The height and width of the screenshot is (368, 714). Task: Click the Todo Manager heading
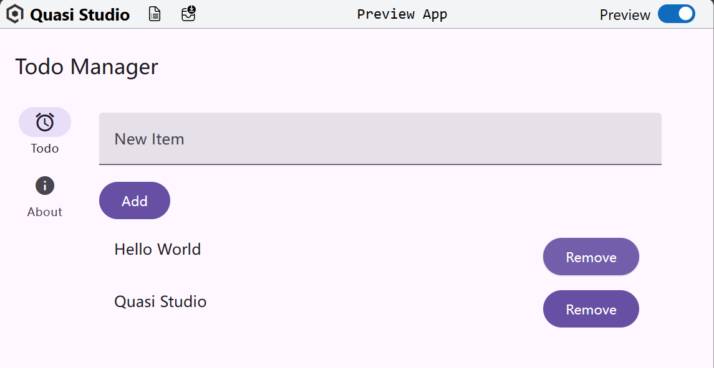pyautogui.click(x=87, y=67)
